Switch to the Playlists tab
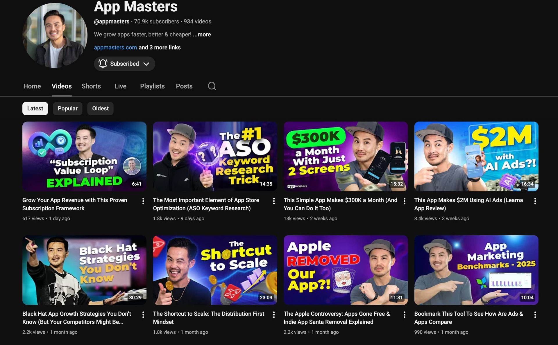 pyautogui.click(x=152, y=86)
